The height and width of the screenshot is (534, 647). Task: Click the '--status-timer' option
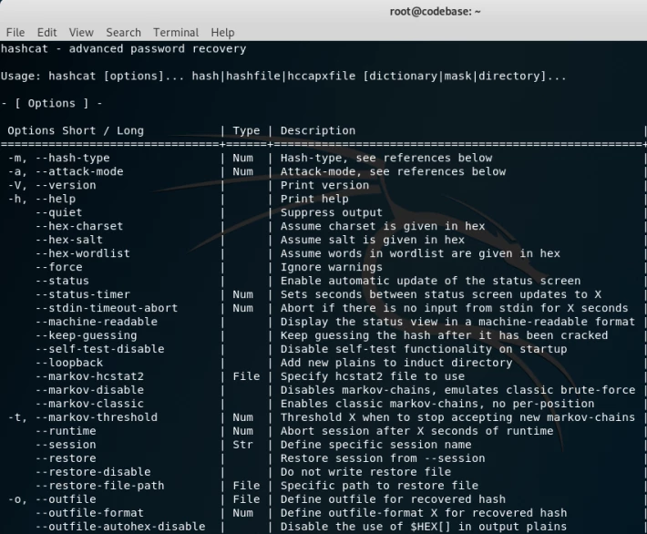[83, 294]
